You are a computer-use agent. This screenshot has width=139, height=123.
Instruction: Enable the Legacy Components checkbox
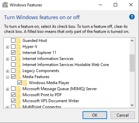(x=13, y=71)
